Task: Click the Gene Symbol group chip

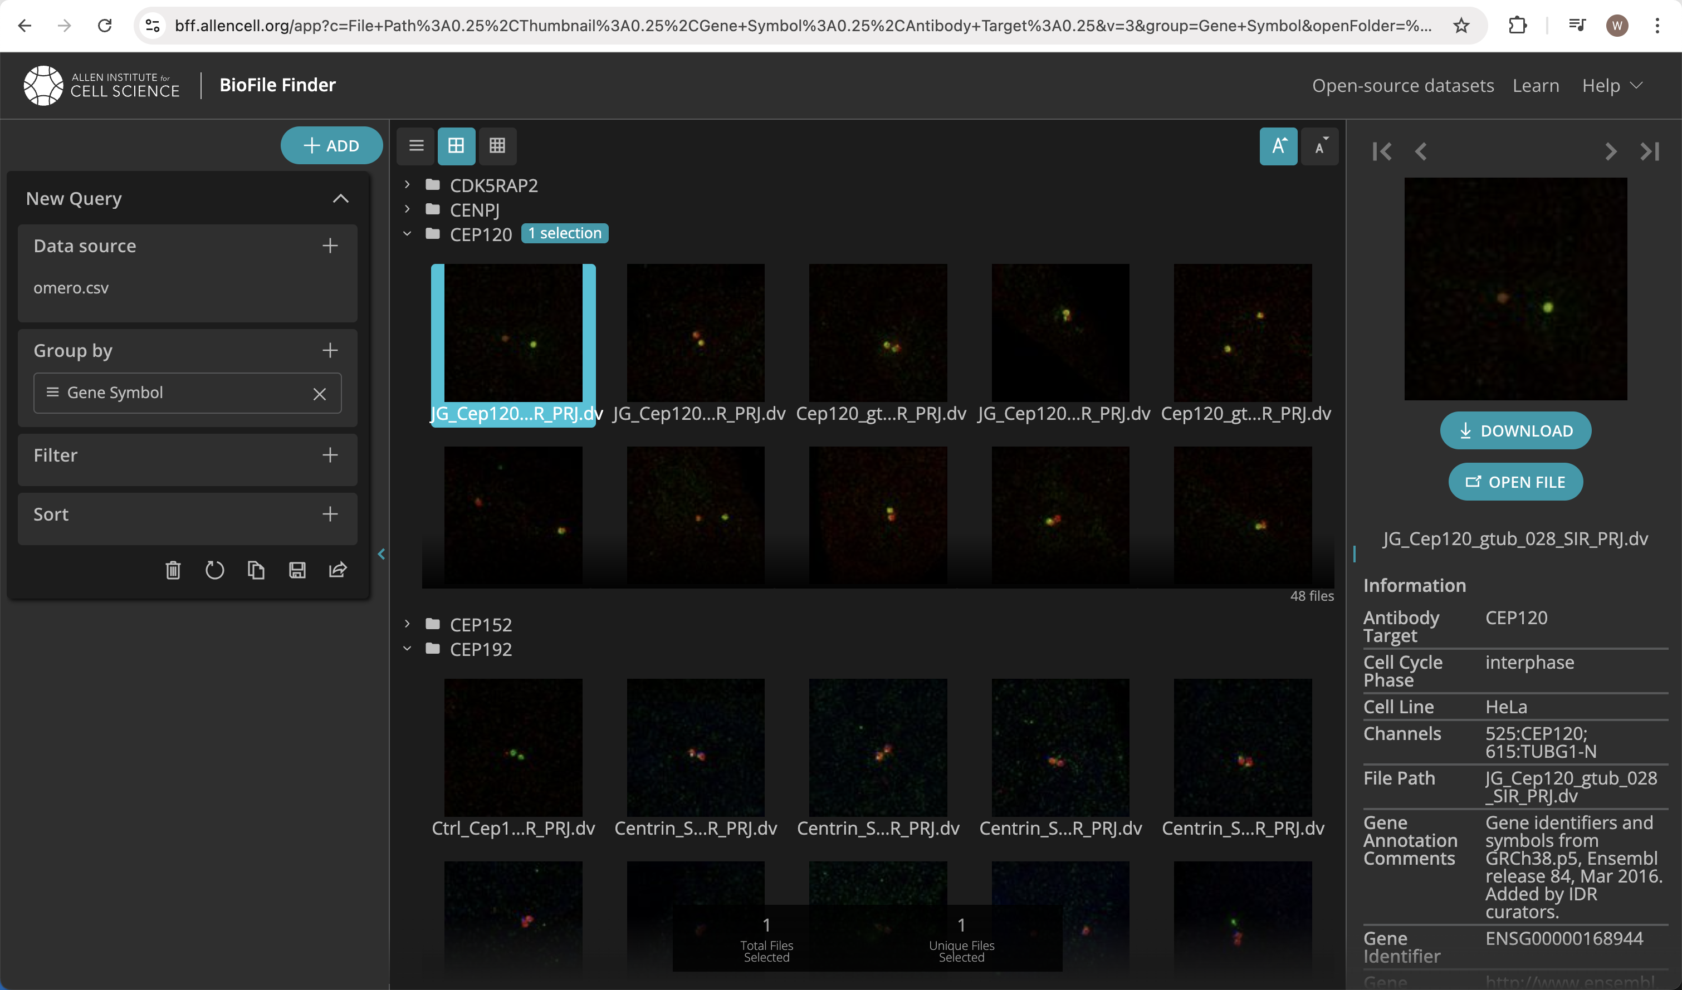Action: pos(187,393)
